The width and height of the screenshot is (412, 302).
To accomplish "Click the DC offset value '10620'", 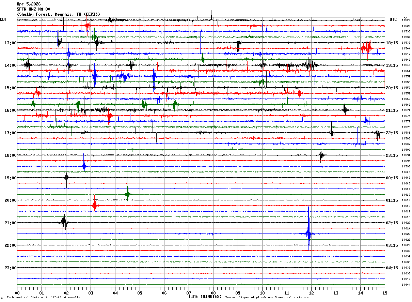I will point(406,223).
